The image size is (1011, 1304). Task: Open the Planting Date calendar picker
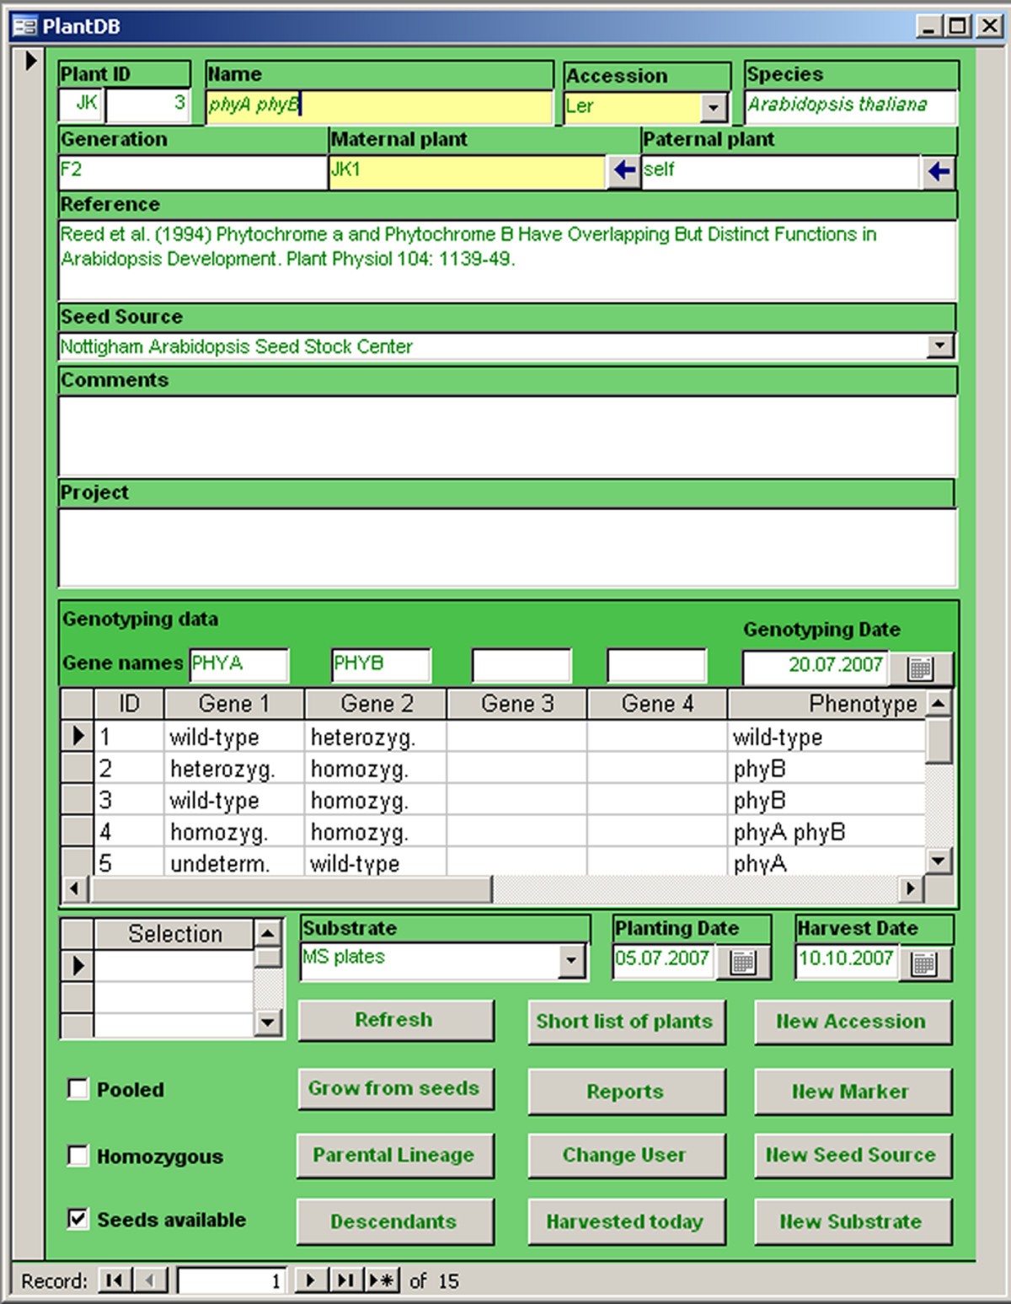pos(742,963)
